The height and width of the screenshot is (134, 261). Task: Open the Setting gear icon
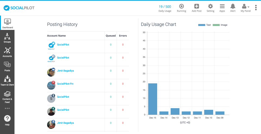tap(210, 7)
